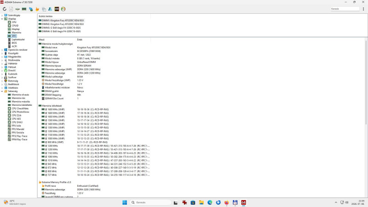The image size is (368, 207).
Task: Collapse the Sebesség tree node
Action: point(2,91)
